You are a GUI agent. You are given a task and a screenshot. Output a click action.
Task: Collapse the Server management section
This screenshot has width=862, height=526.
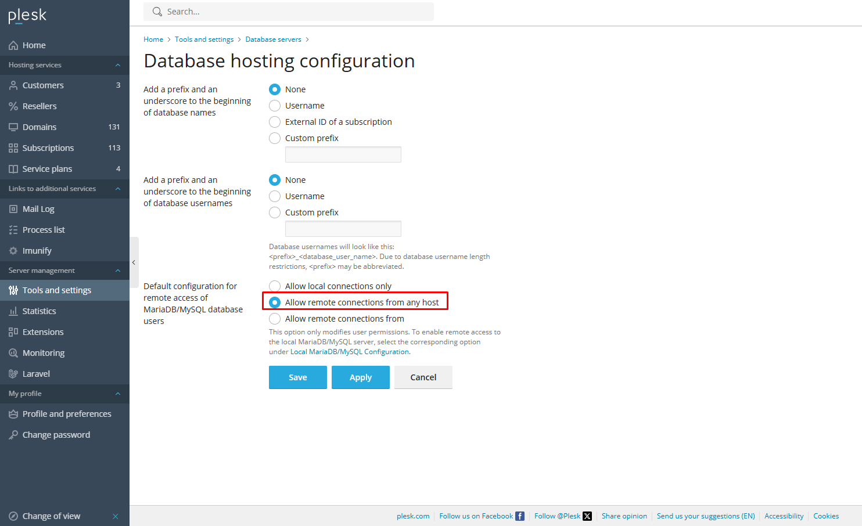tap(118, 271)
